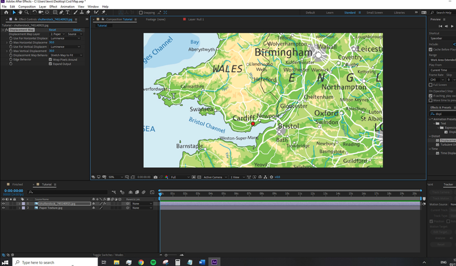Hide the Paper Texture.jpg layer
The width and height of the screenshot is (456, 266).
3,208
